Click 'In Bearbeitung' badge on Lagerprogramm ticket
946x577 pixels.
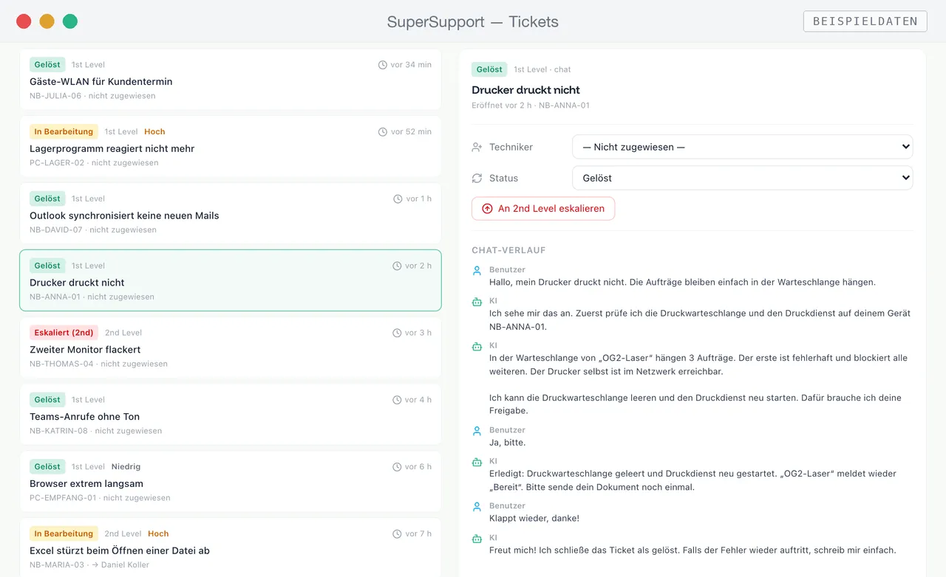(64, 132)
